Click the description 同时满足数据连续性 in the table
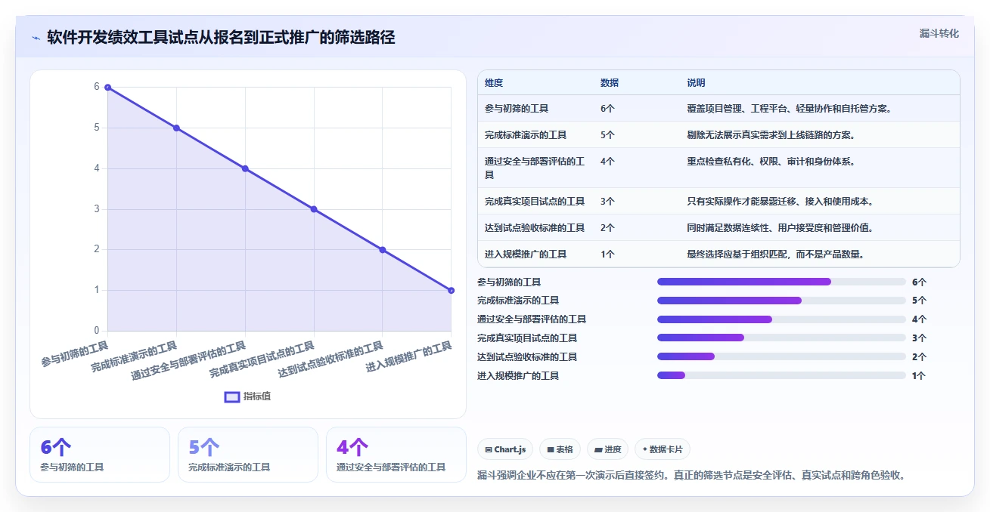Screen dimensions: 990x512 (781, 228)
